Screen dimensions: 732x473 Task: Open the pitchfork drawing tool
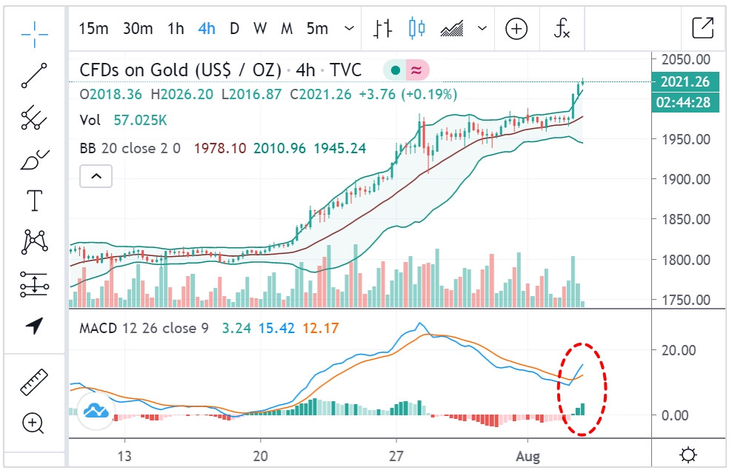point(34,117)
